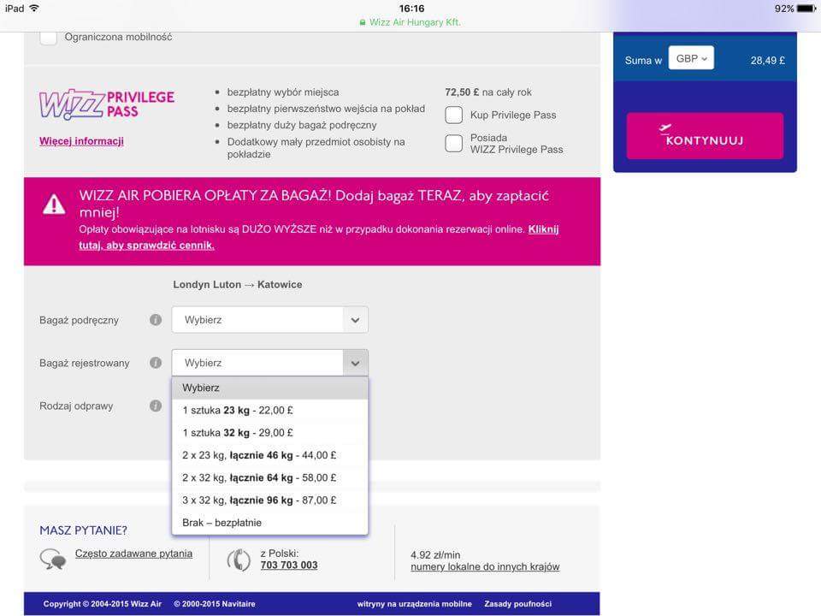Click the Londyn Luton → Katowice route heading
Screen dimensions: 821x616
tap(238, 284)
